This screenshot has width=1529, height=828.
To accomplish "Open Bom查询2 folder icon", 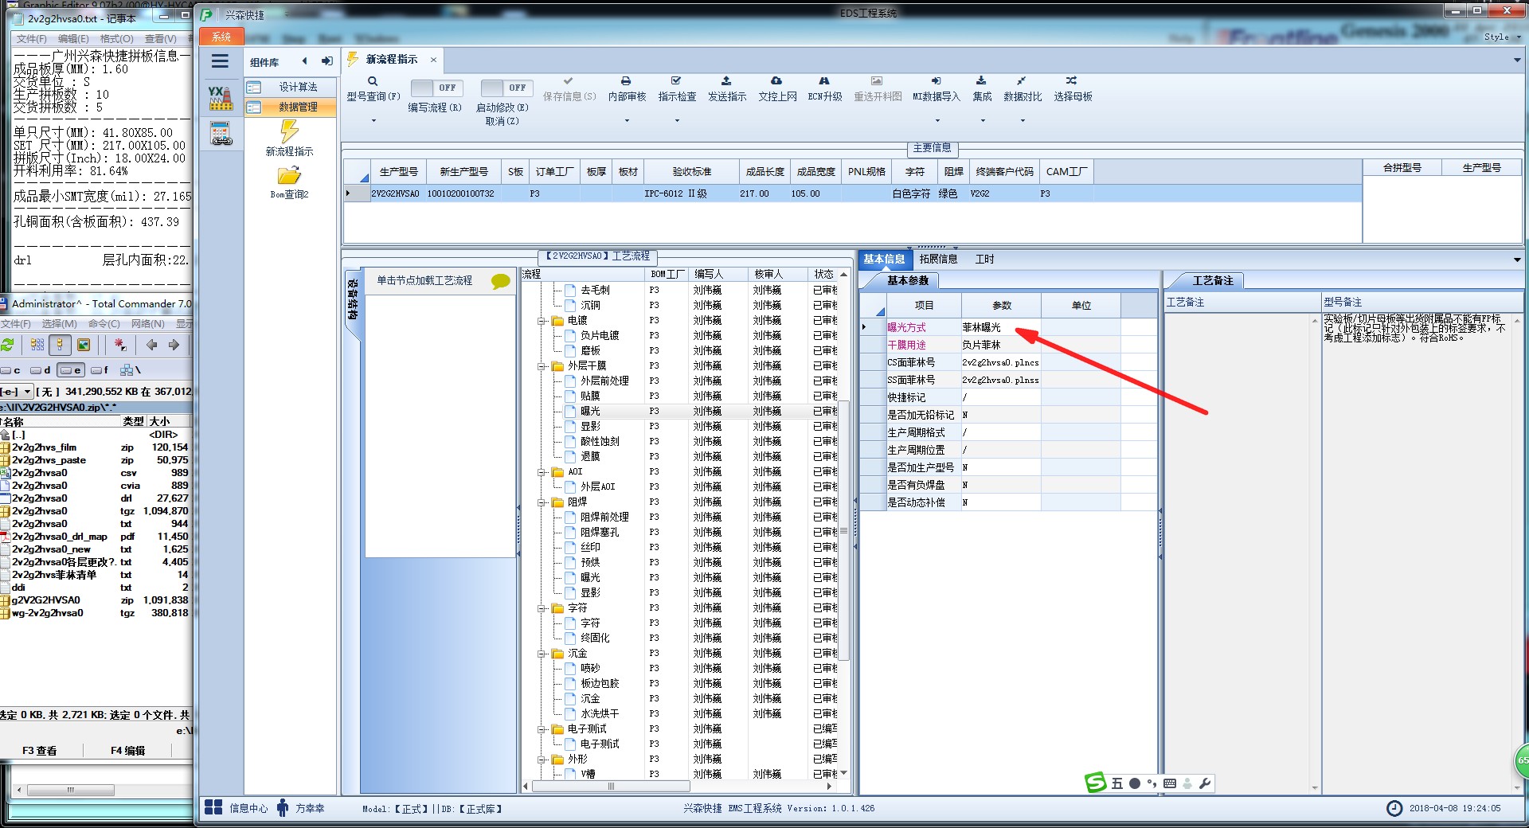I will (x=289, y=176).
